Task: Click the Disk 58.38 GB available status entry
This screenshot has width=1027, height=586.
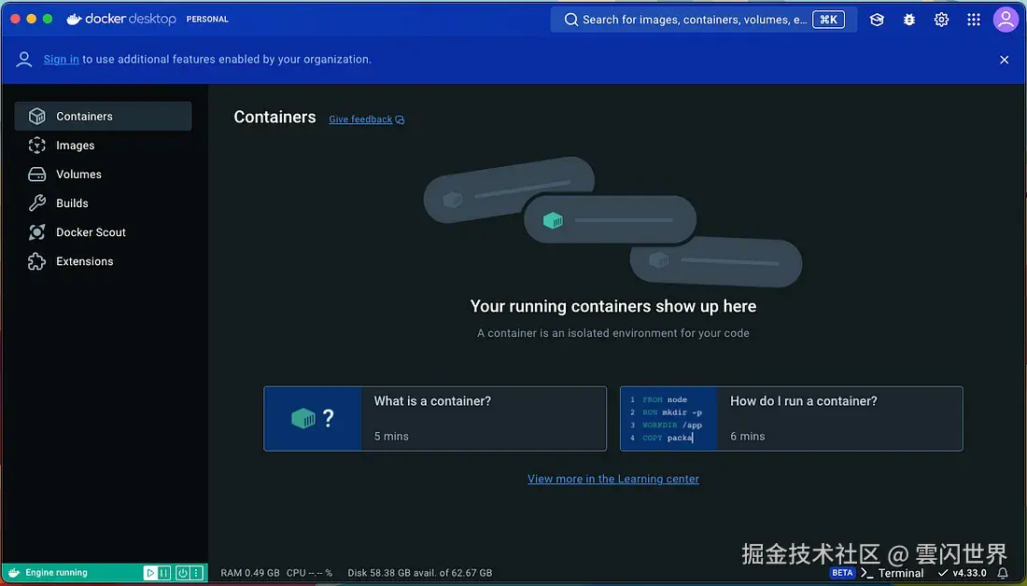Action: [420, 573]
